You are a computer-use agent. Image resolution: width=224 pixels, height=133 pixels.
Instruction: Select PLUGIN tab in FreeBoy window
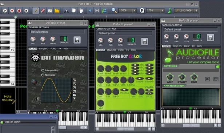(x=101, y=50)
